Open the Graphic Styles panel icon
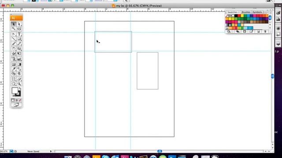Screen dimensions: 282x158 pos(278,34)
